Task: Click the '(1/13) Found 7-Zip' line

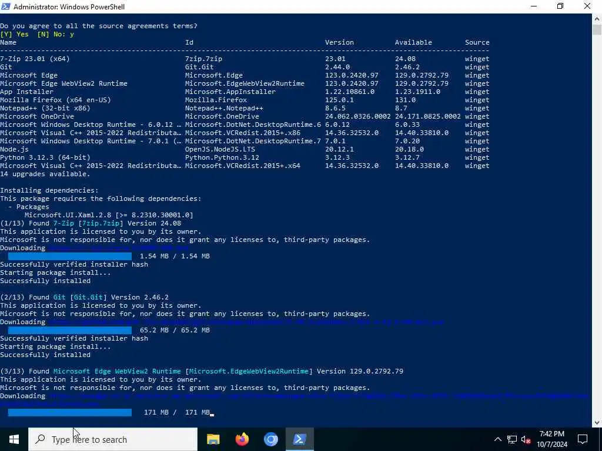Action: coord(91,223)
